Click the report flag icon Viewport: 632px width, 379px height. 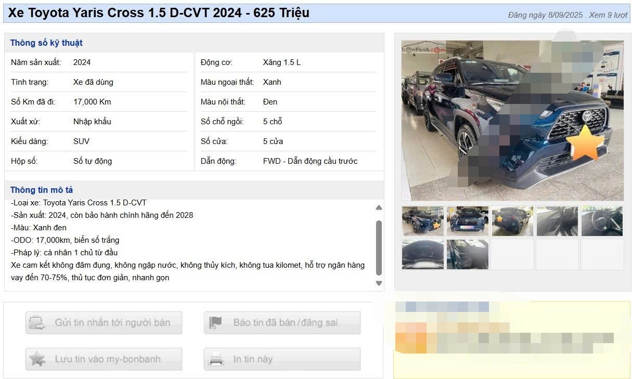[215, 323]
